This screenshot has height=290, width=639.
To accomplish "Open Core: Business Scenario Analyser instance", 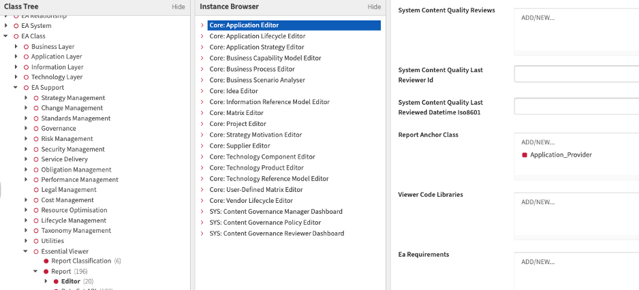I will (x=257, y=80).
